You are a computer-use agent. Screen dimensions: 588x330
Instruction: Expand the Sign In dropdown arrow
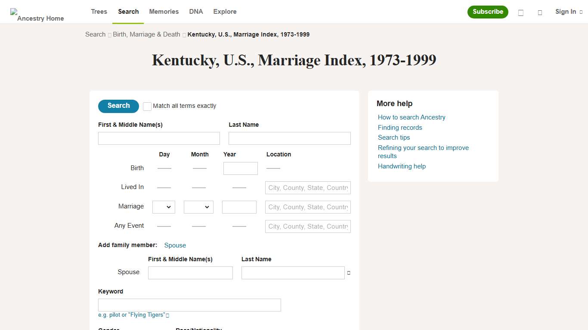point(582,12)
